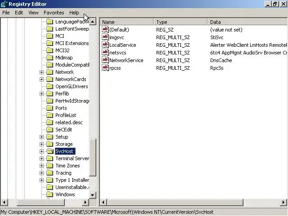Click the StiSvc data cell
Image resolution: width=288 pixels, height=216 pixels.
217,37
